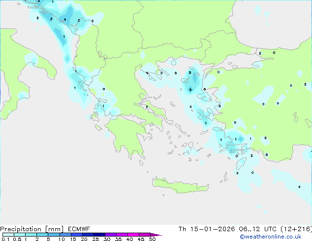Pick the 45–50 mm legend swatch
Viewport: 312px width, 241px height.
(145, 235)
